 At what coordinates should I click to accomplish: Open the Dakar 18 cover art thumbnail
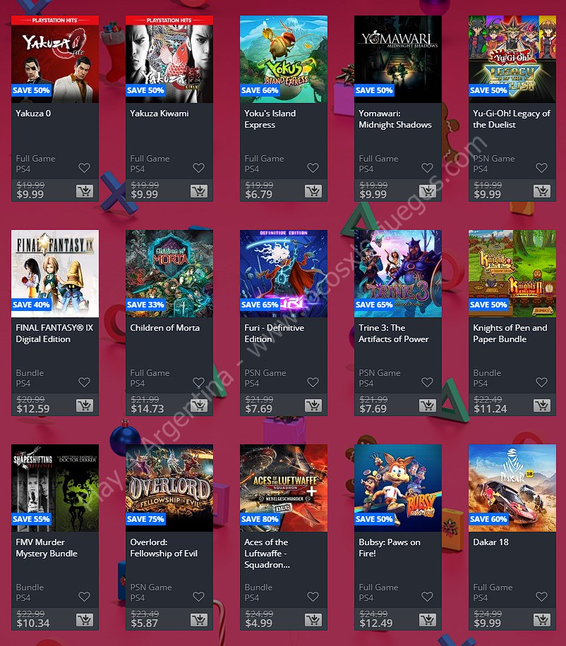512,488
